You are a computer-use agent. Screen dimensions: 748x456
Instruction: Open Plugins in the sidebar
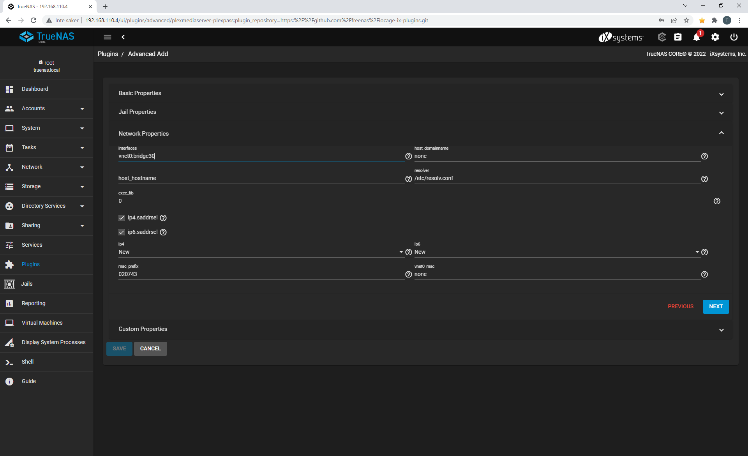(x=47, y=265)
